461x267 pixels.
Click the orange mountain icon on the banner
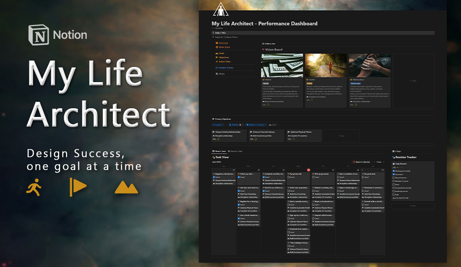point(126,187)
